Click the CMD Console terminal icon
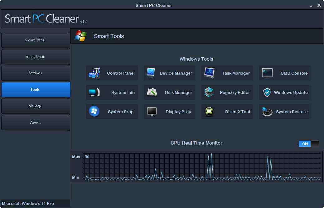This screenshot has height=208, width=324. pyautogui.click(x=267, y=73)
